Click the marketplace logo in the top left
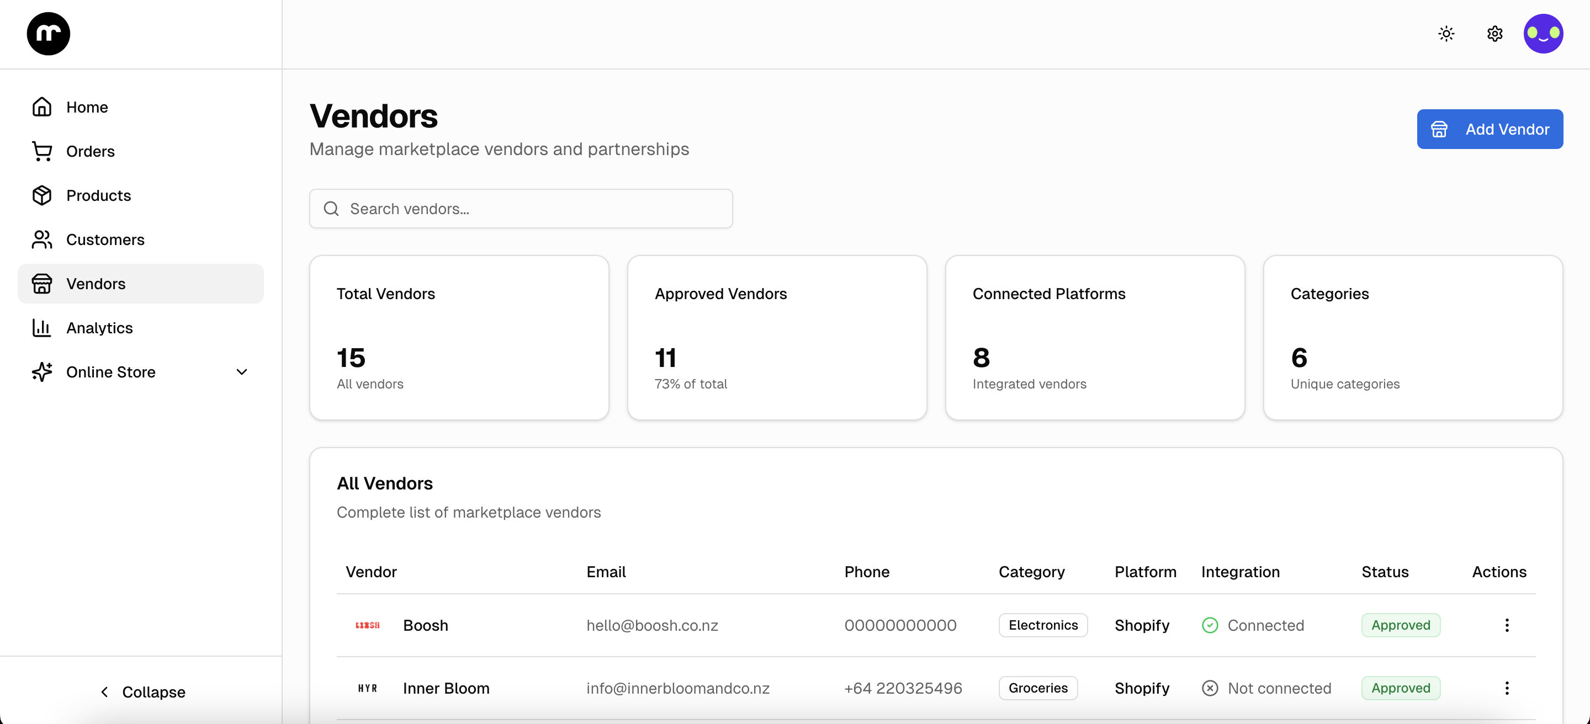The image size is (1590, 724). pyautogui.click(x=47, y=33)
